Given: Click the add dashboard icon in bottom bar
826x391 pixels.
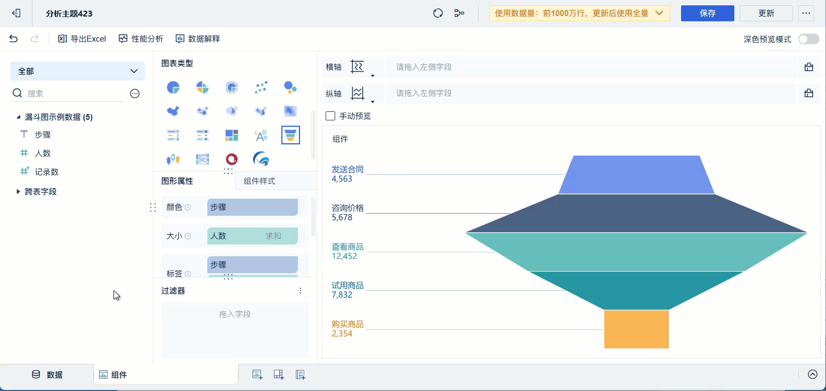Looking at the screenshot, I should 279,374.
